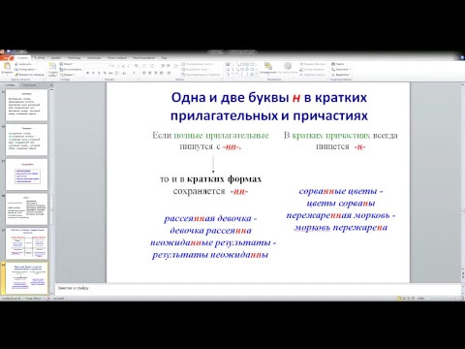465x349 pixels.
Task: Open the Макет layout dropdown
Action: coord(67,64)
